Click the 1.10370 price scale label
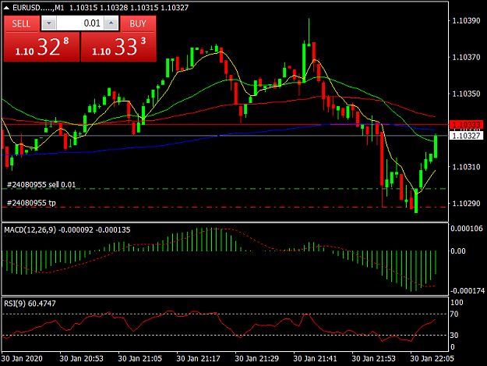Screen dimensions: 487x366 (466, 57)
